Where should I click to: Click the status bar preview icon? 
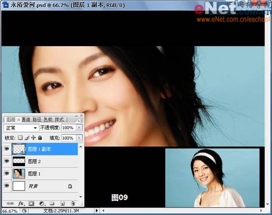point(25,211)
